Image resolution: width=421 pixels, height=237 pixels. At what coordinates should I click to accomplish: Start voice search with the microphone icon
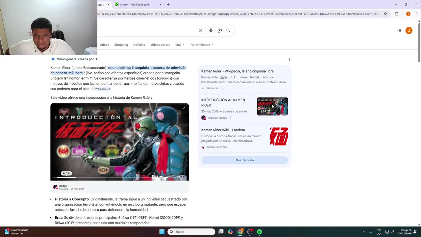click(211, 31)
